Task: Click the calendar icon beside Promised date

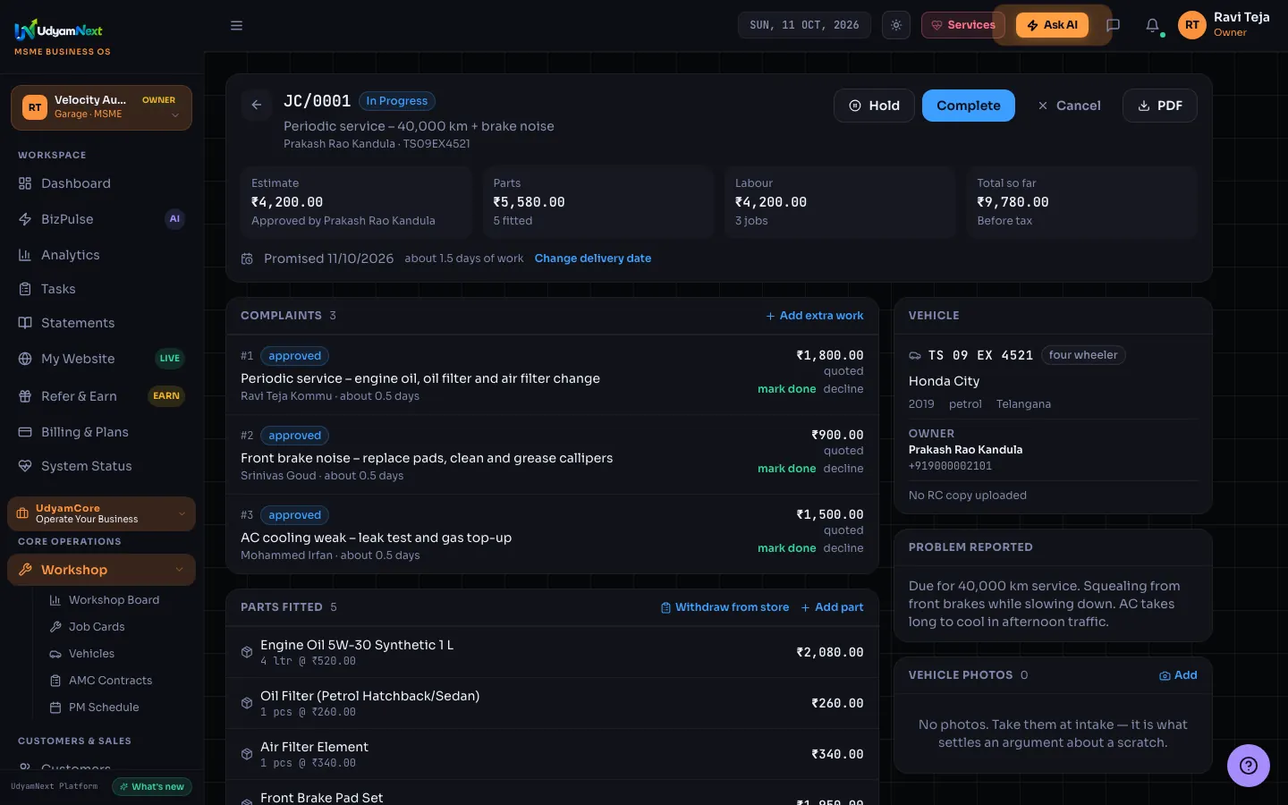Action: pyautogui.click(x=247, y=258)
